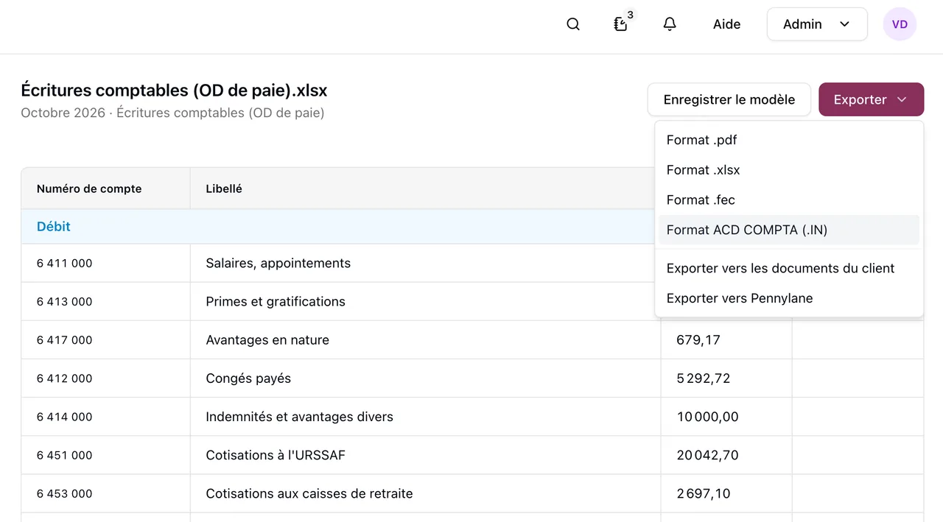Click account number 6 413 000

click(65, 301)
